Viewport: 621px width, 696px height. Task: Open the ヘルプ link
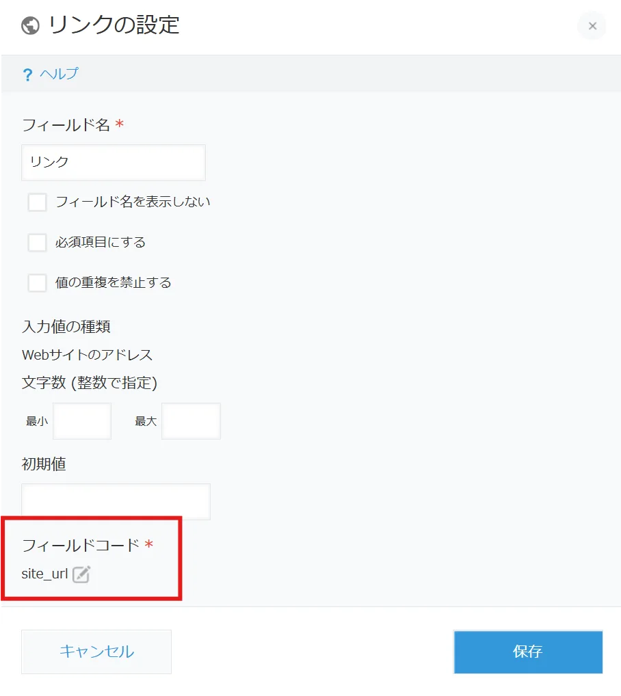point(59,74)
